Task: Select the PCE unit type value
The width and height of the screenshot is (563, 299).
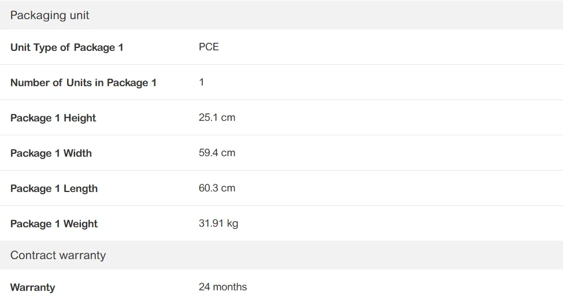Action: pyautogui.click(x=209, y=47)
